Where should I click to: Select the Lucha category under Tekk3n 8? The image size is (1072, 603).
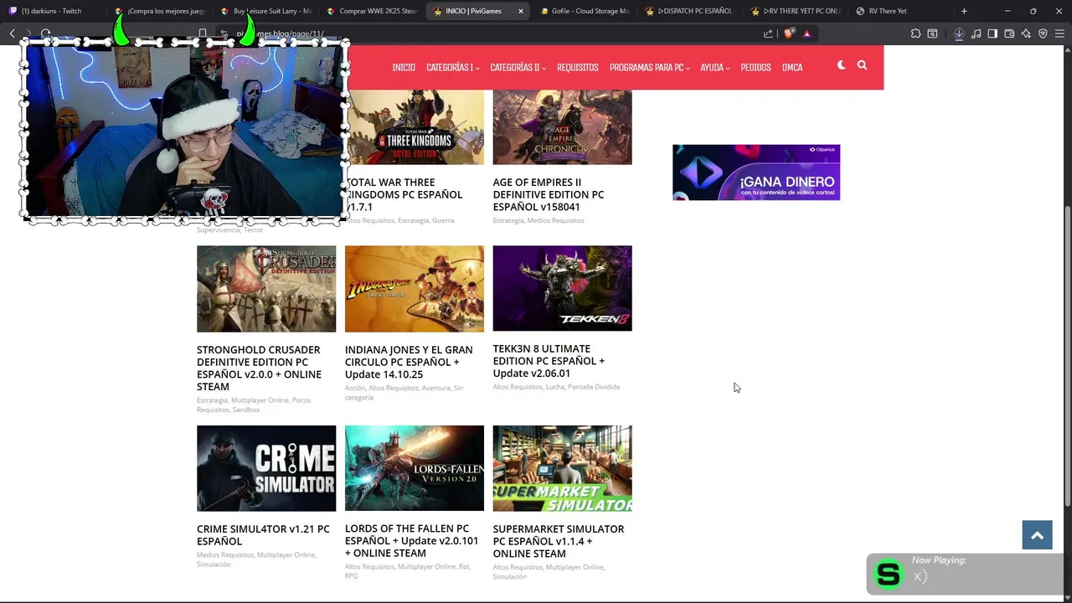point(555,387)
